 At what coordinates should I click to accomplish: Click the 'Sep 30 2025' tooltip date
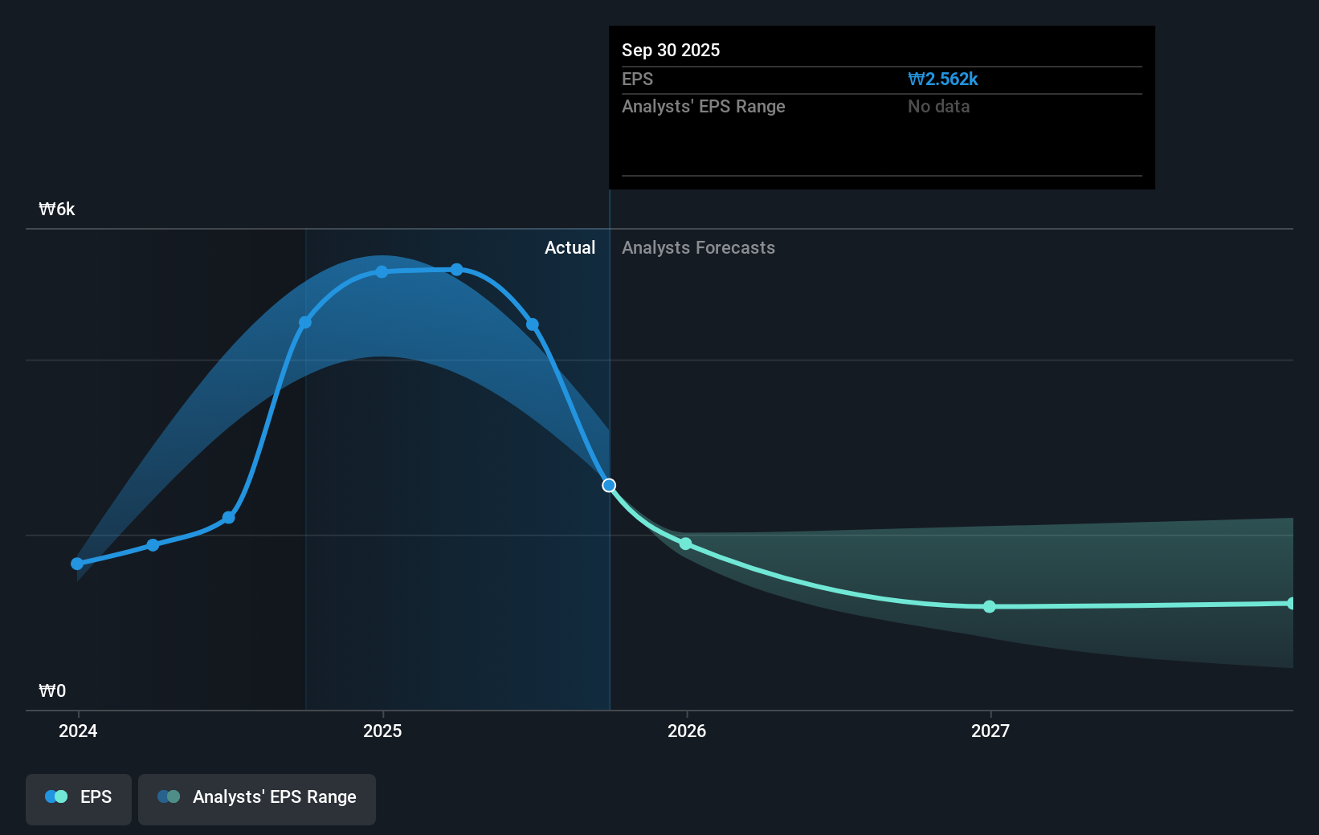[x=671, y=50]
